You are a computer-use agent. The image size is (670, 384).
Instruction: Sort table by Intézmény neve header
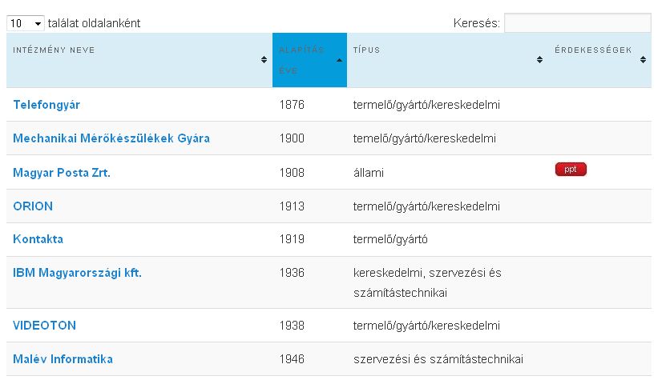(x=54, y=50)
